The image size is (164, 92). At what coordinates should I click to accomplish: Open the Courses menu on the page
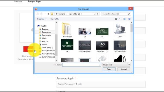[x=18, y=2]
